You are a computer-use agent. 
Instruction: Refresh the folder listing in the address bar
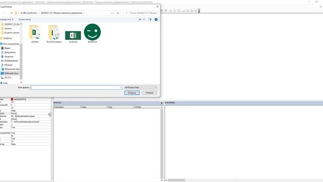pos(118,13)
